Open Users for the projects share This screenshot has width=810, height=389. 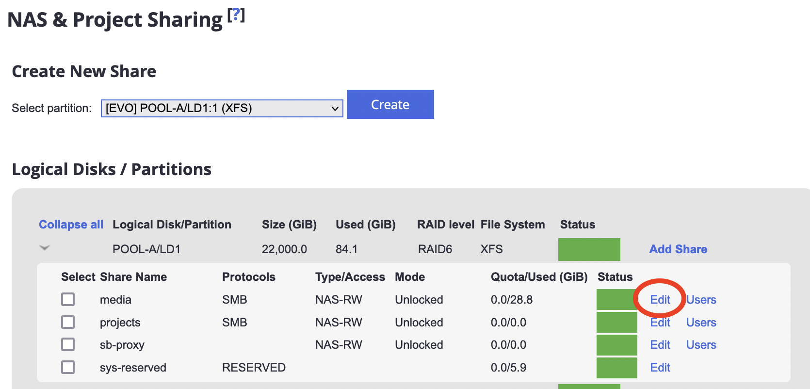[x=701, y=323]
